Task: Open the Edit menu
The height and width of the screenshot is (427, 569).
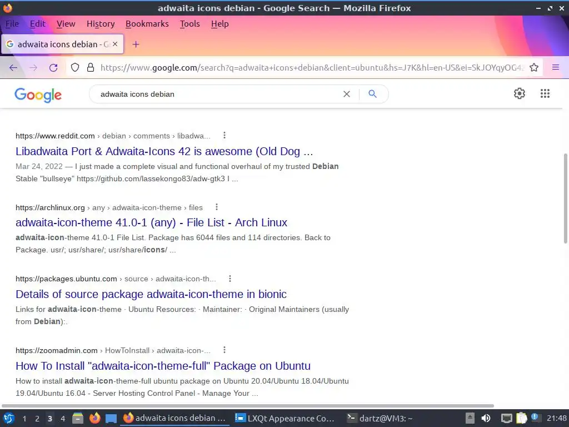Action: pos(38,24)
